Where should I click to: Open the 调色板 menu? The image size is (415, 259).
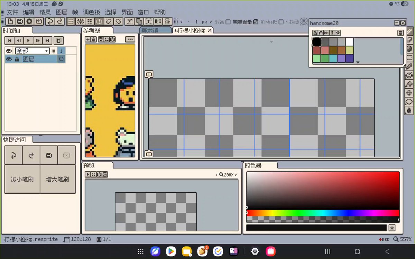click(92, 12)
